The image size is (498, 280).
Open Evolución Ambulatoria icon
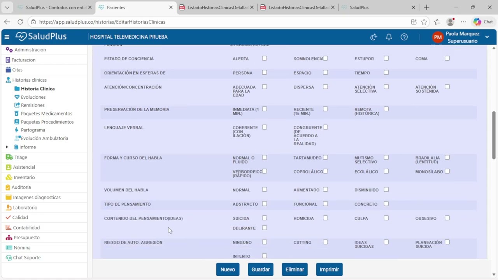[17, 138]
